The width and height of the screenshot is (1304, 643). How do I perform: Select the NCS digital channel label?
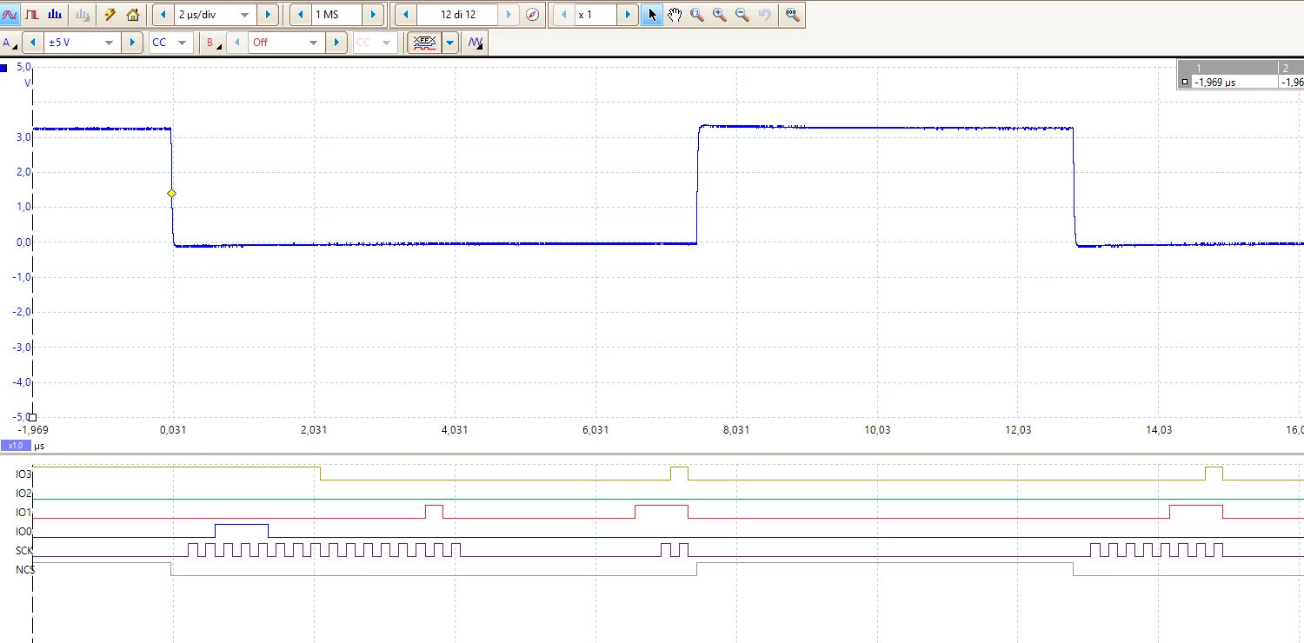click(24, 570)
